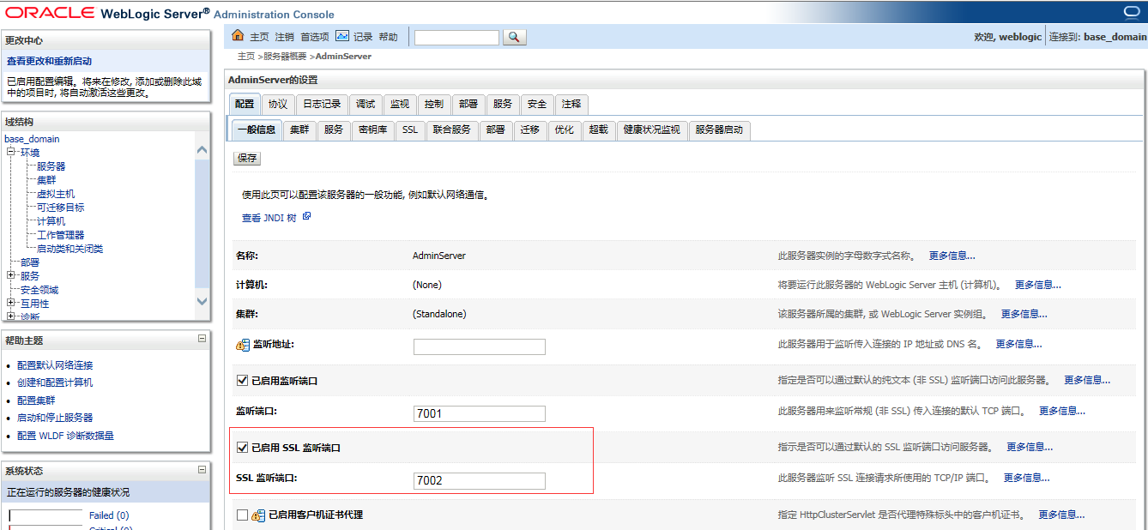Click the search magnifier button

click(514, 37)
